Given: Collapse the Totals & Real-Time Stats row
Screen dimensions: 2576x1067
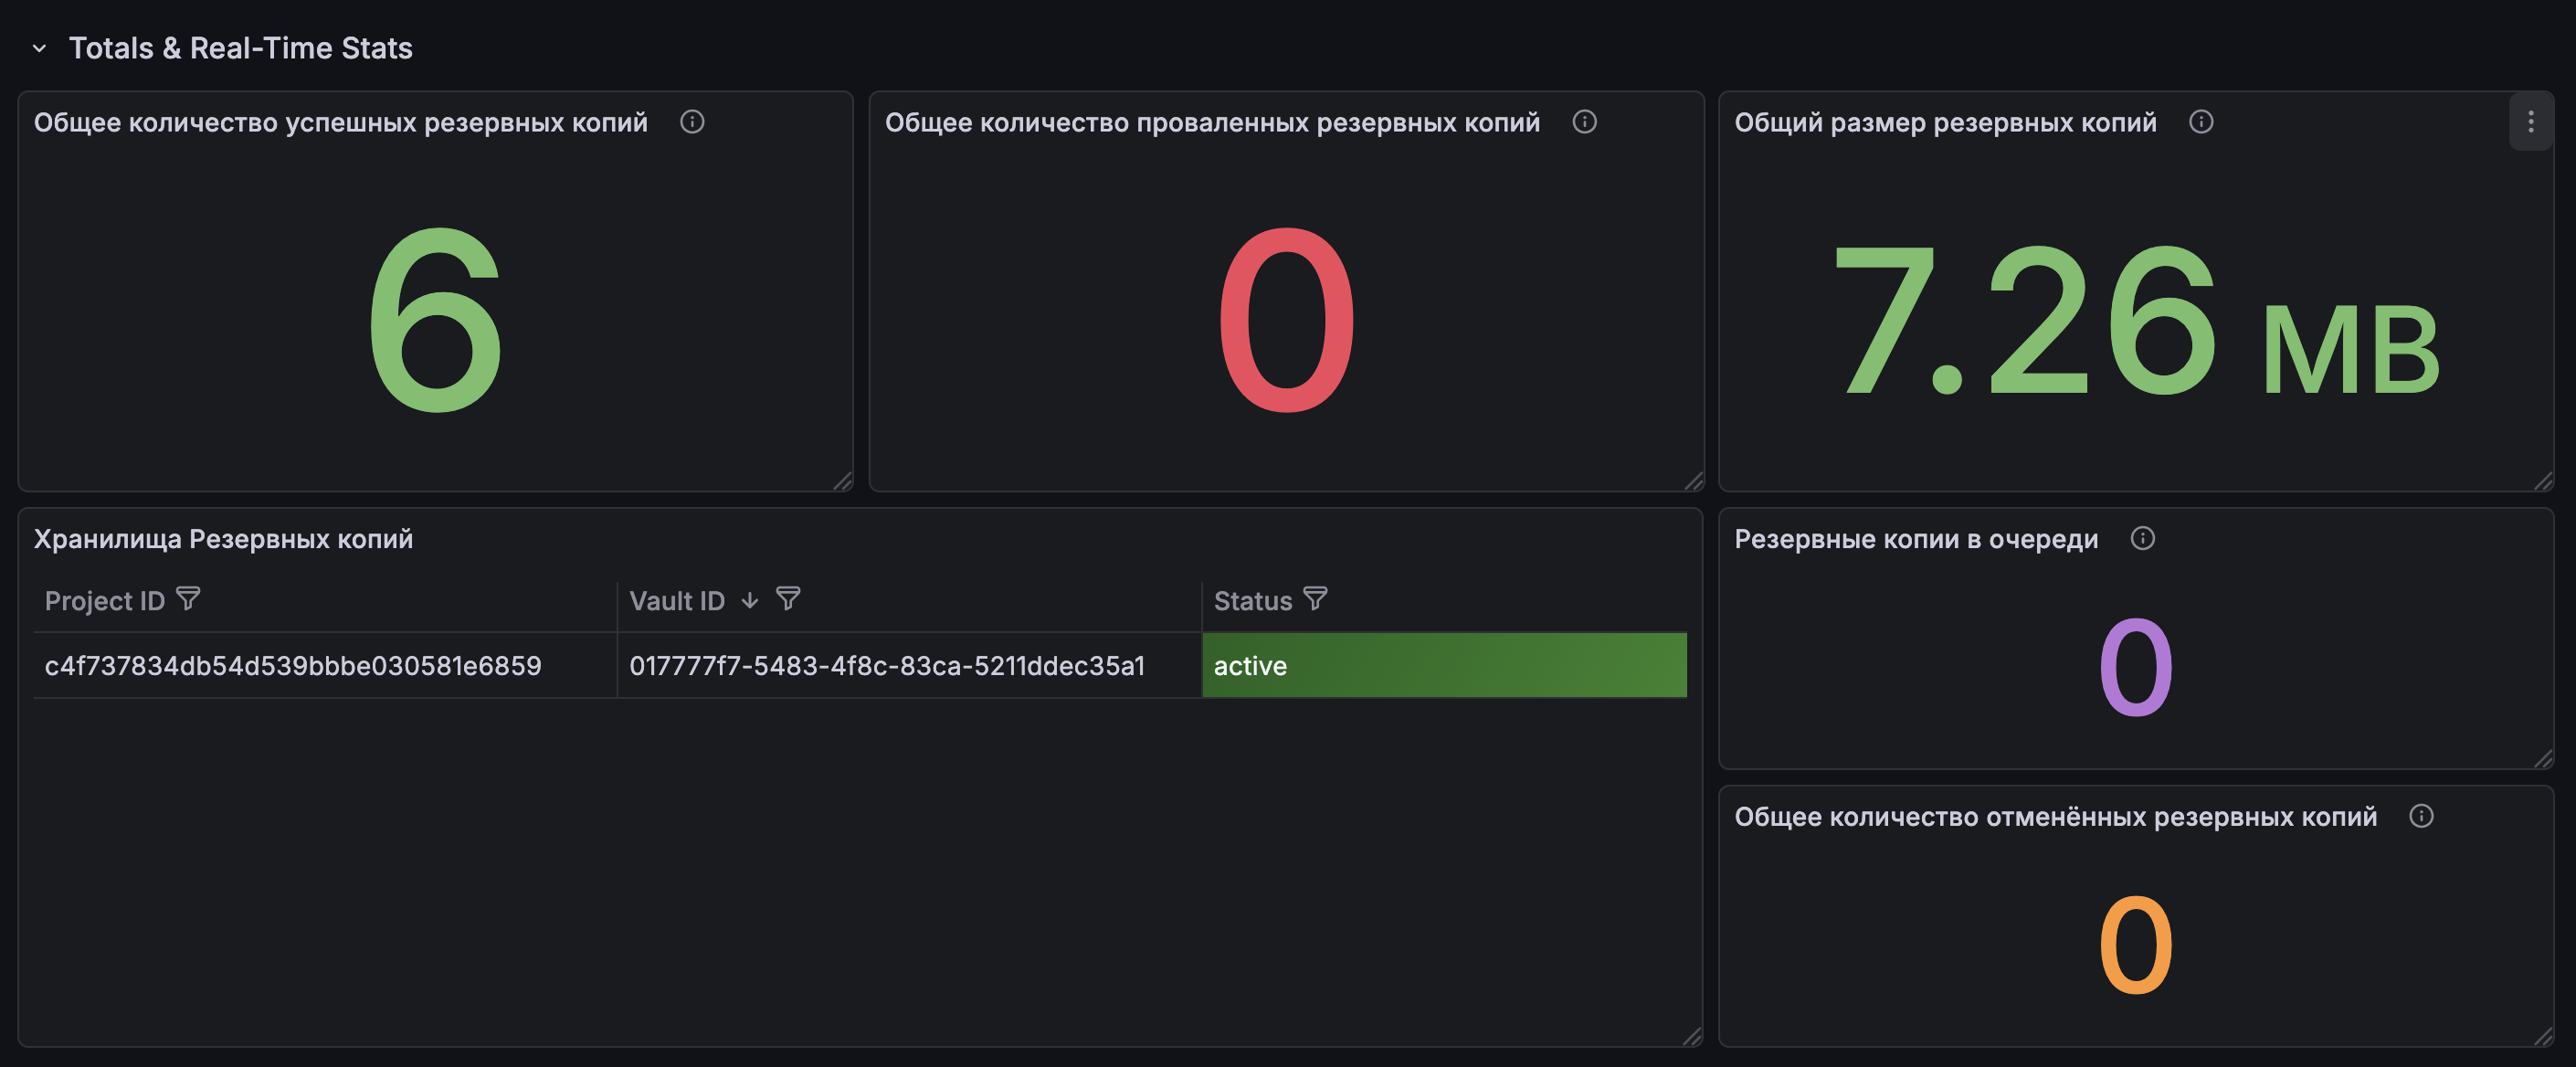Looking at the screenshot, I should (x=39, y=48).
